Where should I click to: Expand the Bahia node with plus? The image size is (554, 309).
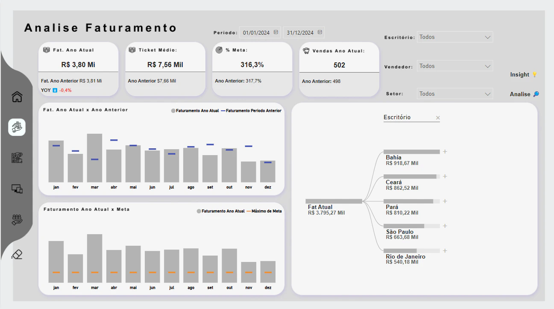click(445, 152)
